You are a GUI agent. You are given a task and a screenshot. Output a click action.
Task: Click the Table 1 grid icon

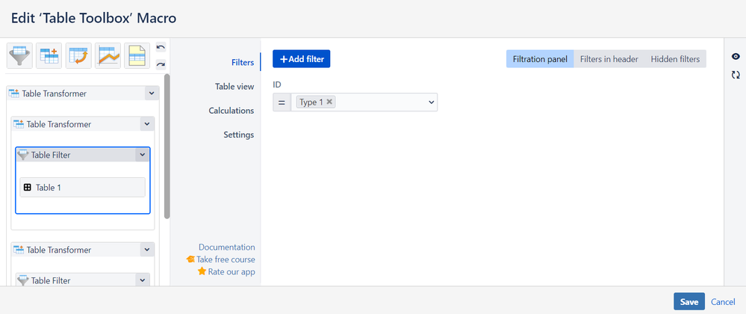click(x=27, y=187)
